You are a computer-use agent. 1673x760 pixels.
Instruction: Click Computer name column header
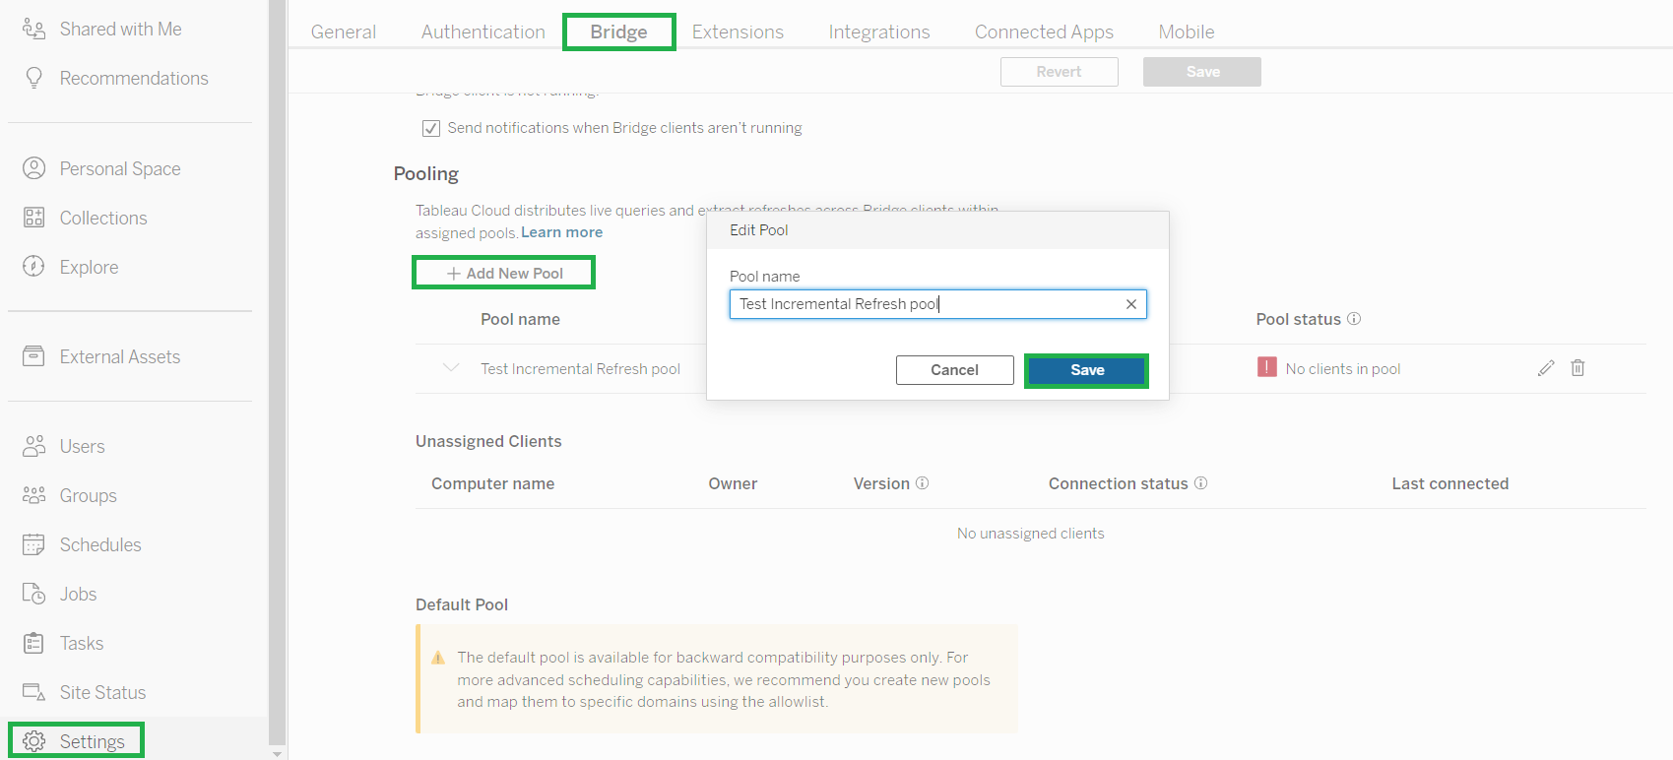point(492,483)
